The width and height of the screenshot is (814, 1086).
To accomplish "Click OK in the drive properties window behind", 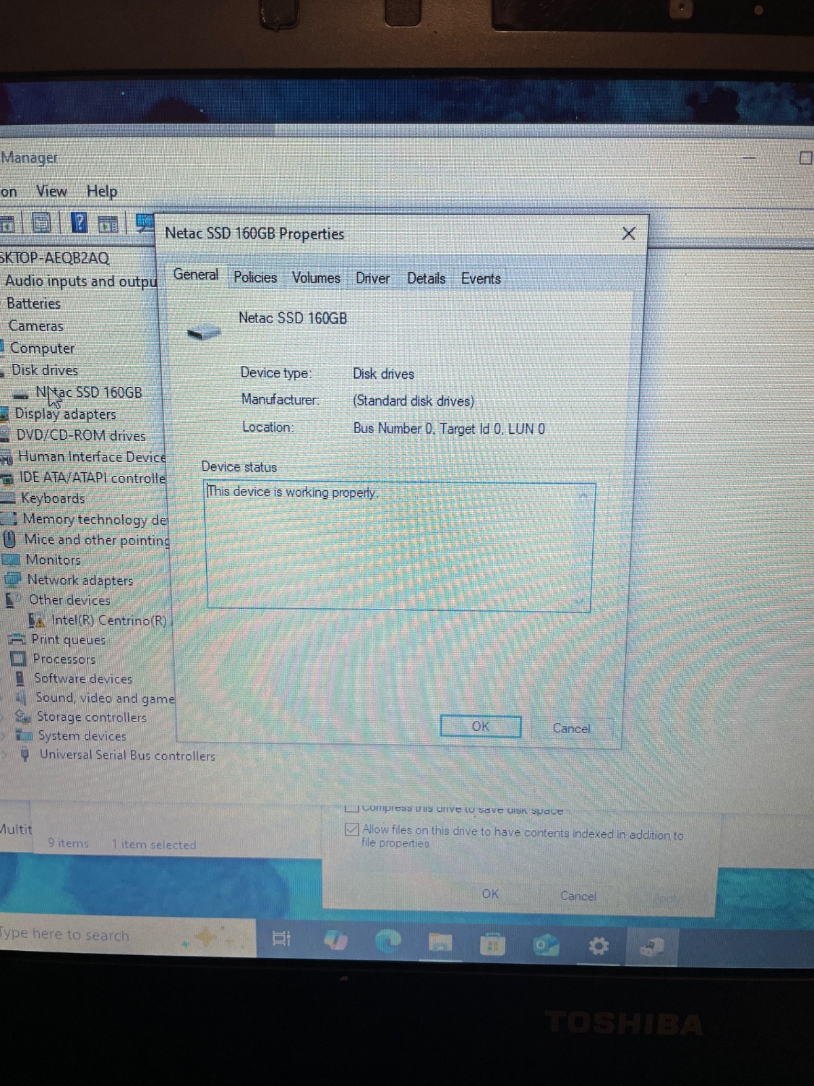I will pos(490,894).
